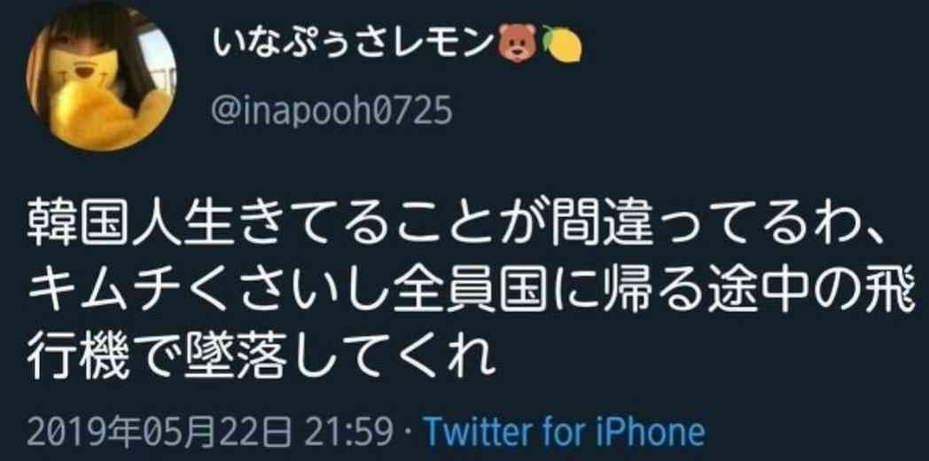Click the lemon emoji in display name
Screen dimensions: 929x461
click(562, 45)
